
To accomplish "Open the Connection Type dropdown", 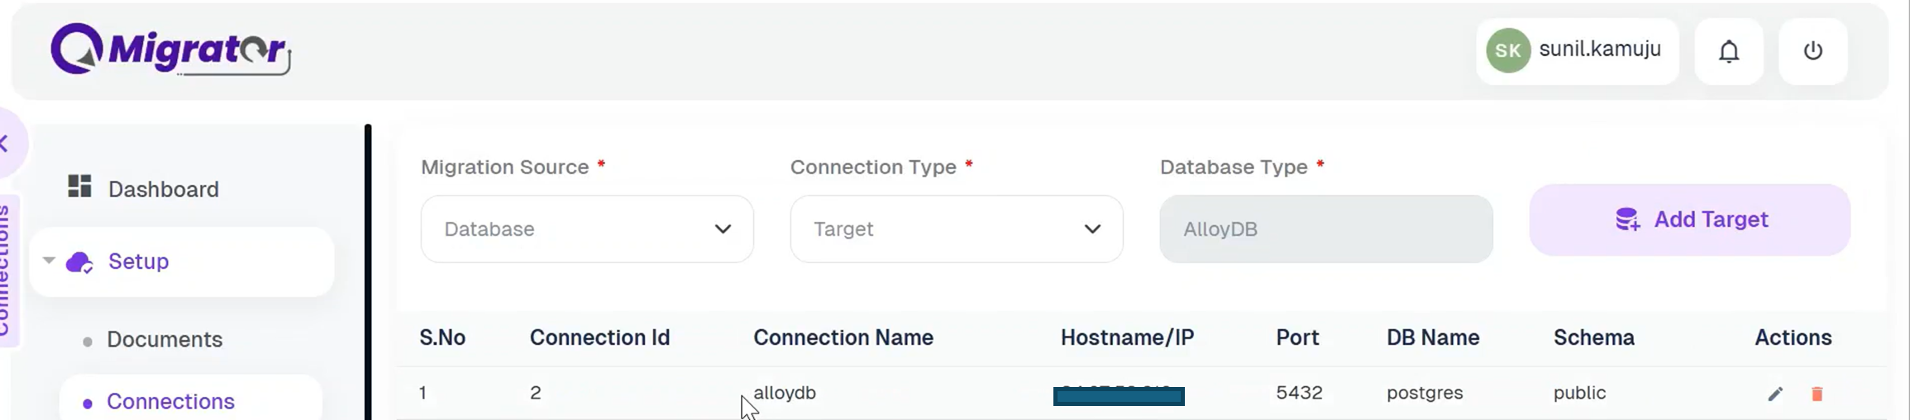I will tap(957, 229).
